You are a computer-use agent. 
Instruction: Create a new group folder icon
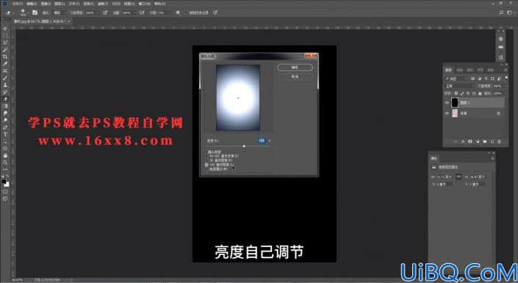click(x=485, y=141)
